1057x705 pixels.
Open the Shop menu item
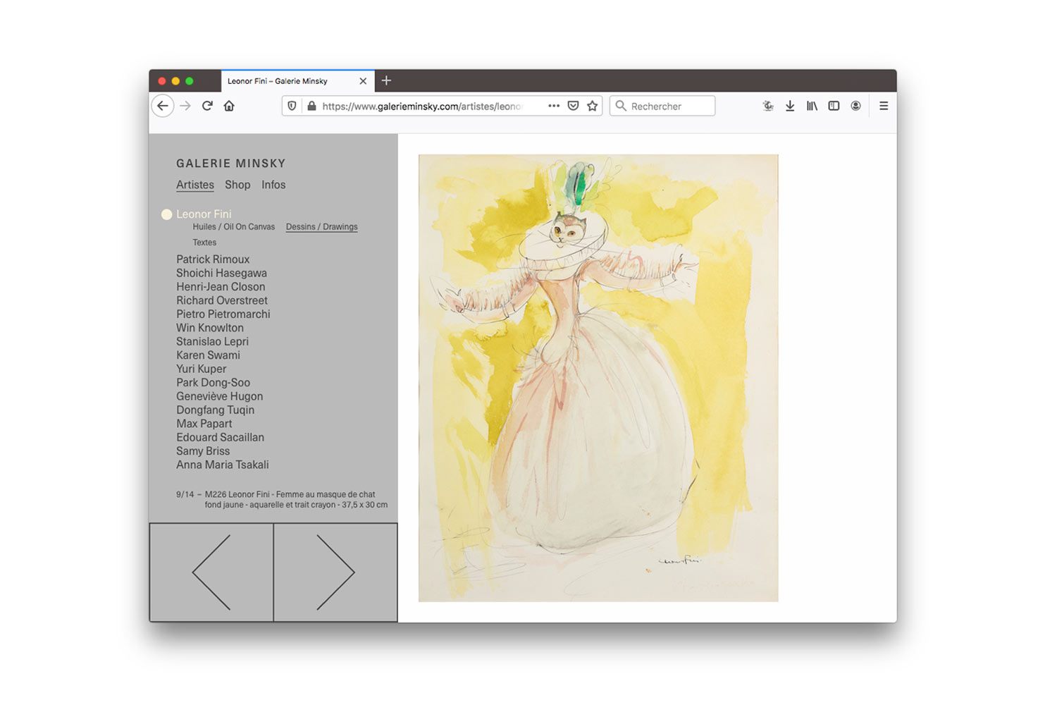tap(237, 185)
